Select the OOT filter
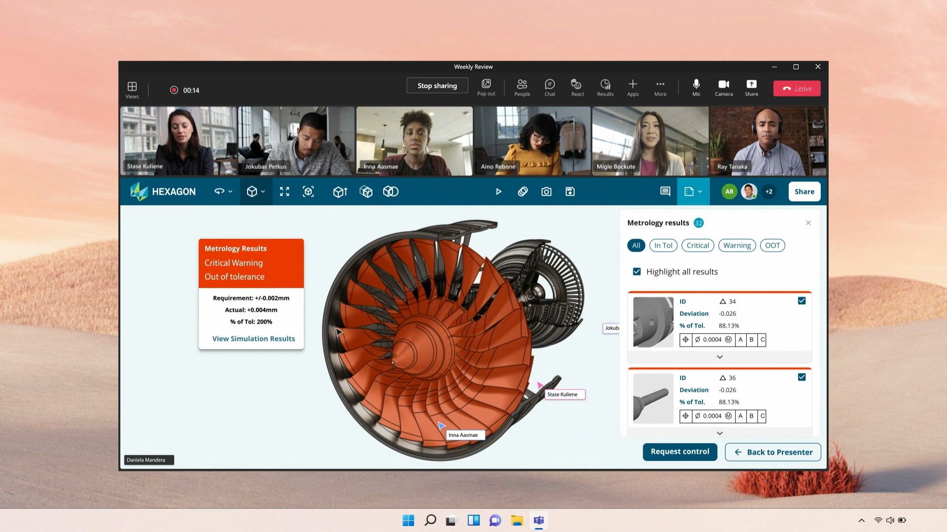The image size is (947, 532). [x=772, y=245]
